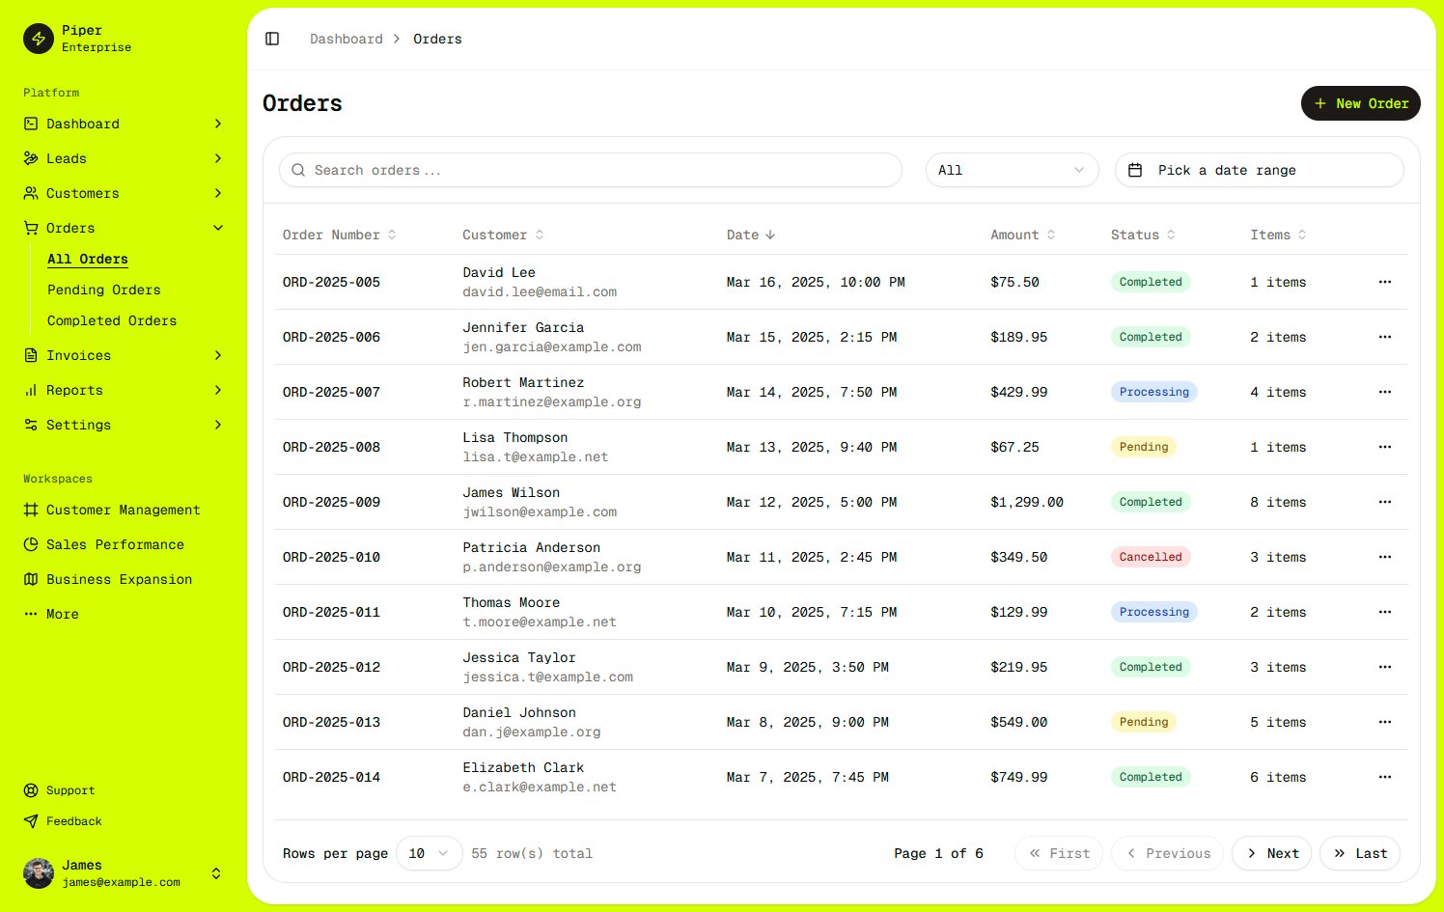This screenshot has height=912, width=1444.
Task: Open the rows per page dropdown
Action: click(429, 853)
